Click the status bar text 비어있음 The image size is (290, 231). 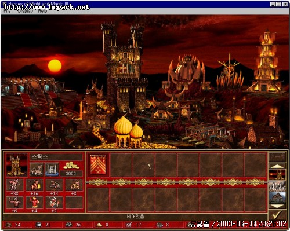tap(135, 217)
